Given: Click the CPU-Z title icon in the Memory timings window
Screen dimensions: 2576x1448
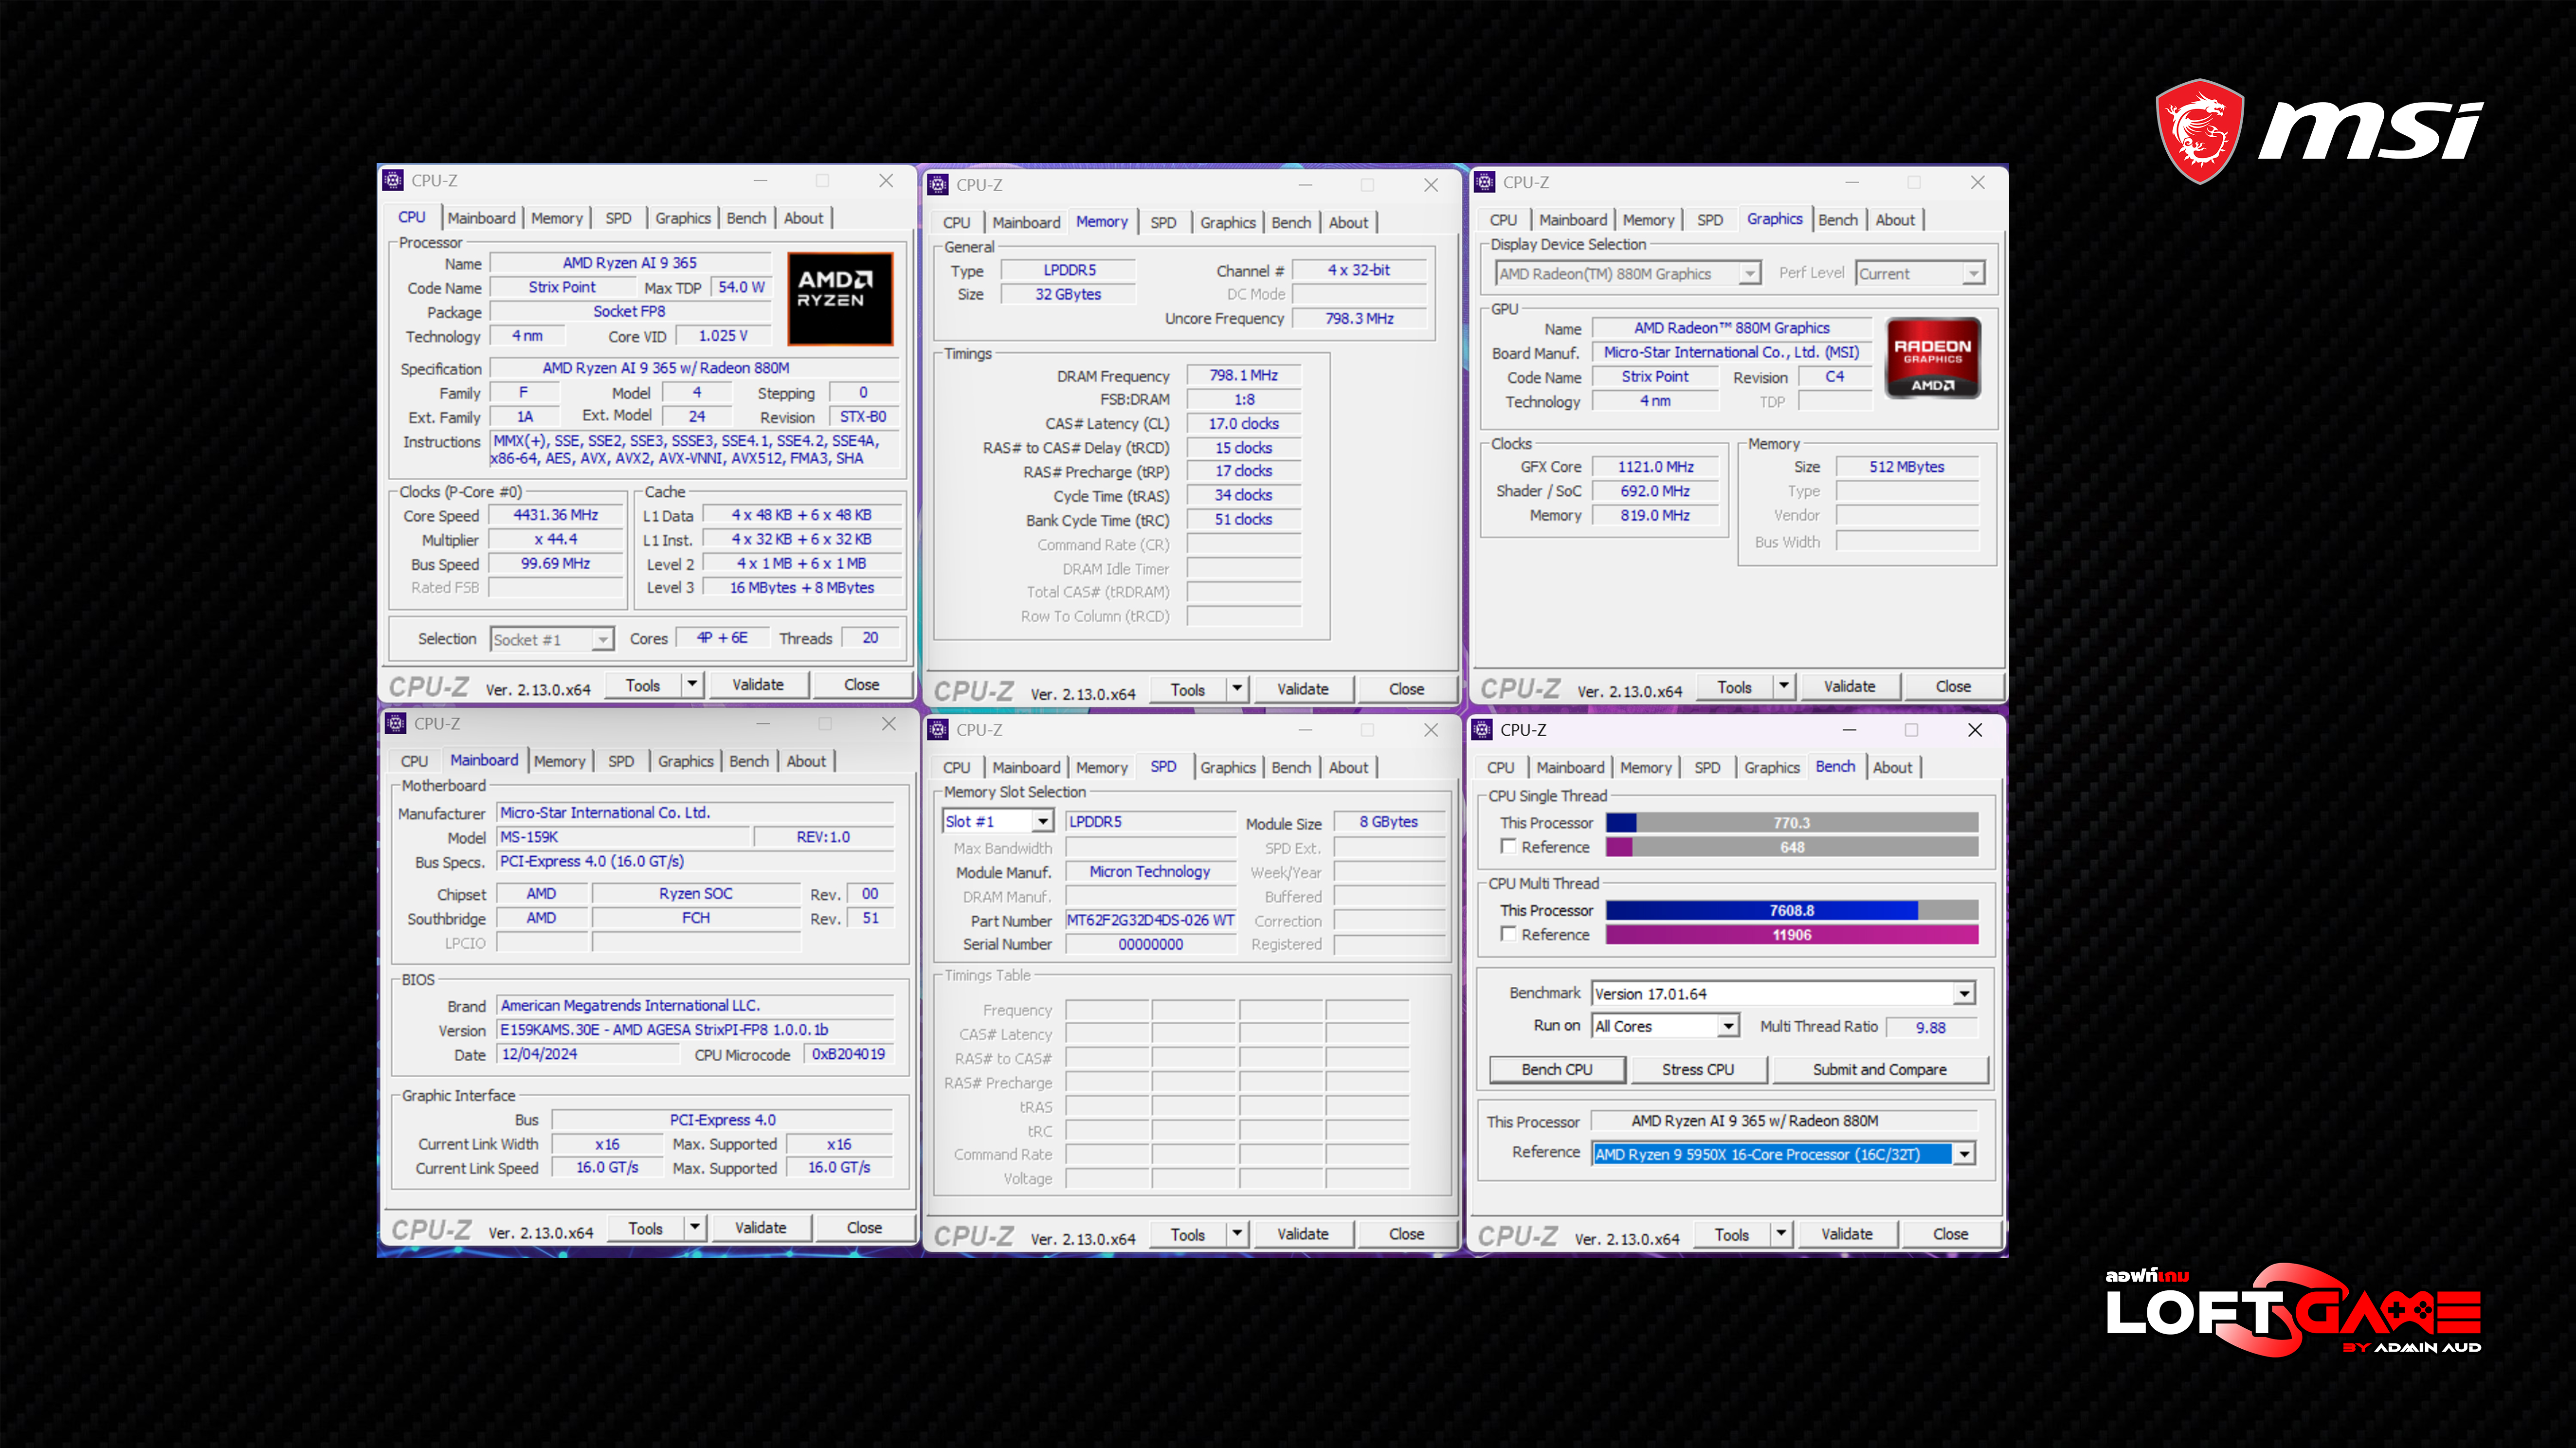Looking at the screenshot, I should [938, 185].
